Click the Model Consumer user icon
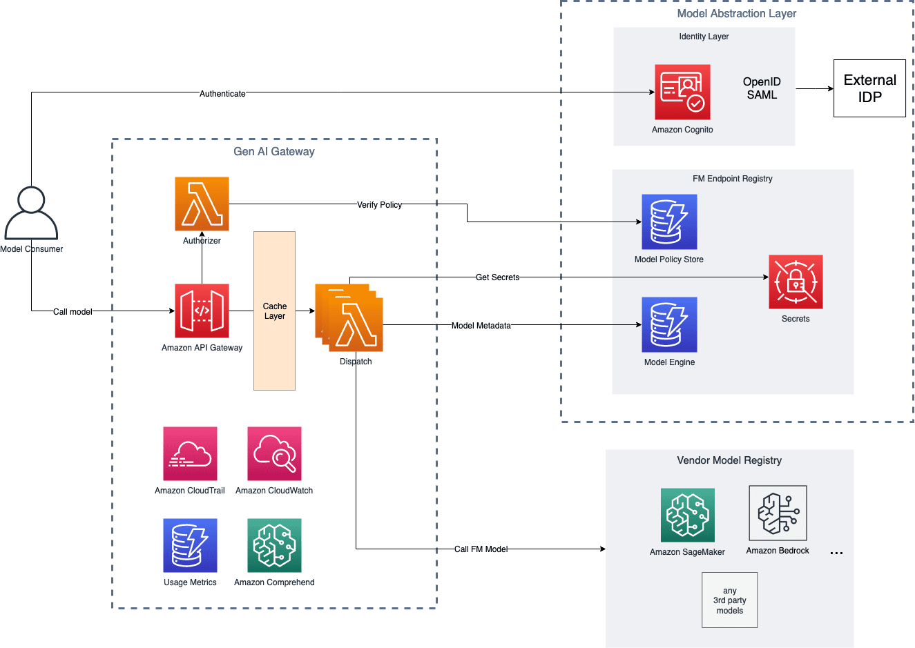Viewport: 915px width, 648px height. coord(31,213)
